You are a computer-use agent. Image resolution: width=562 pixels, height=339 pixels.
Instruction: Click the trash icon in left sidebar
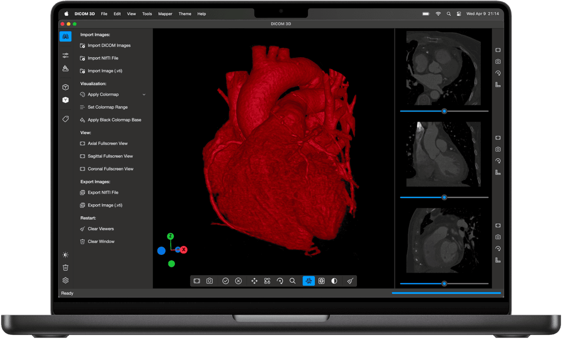pos(65,267)
